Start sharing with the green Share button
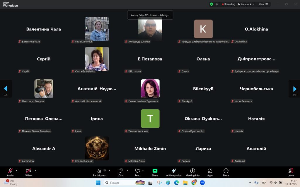The width and height of the screenshot is (300, 187). [155, 172]
